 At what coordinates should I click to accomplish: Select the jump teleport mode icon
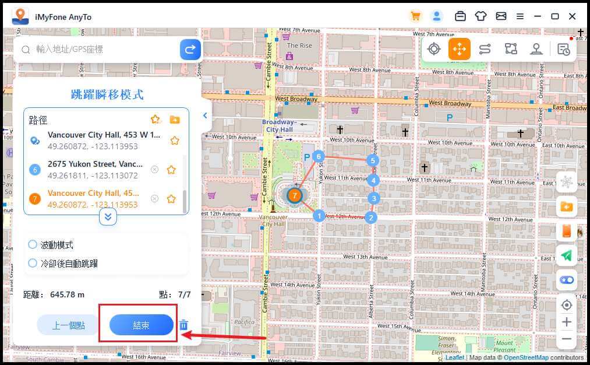click(x=459, y=49)
